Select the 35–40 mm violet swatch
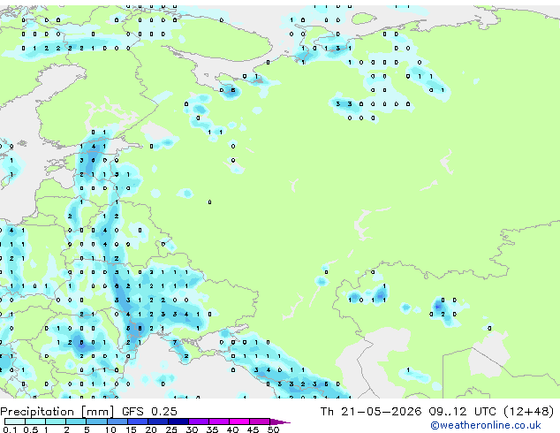This screenshot has height=433, width=560. pyautogui.click(x=218, y=422)
